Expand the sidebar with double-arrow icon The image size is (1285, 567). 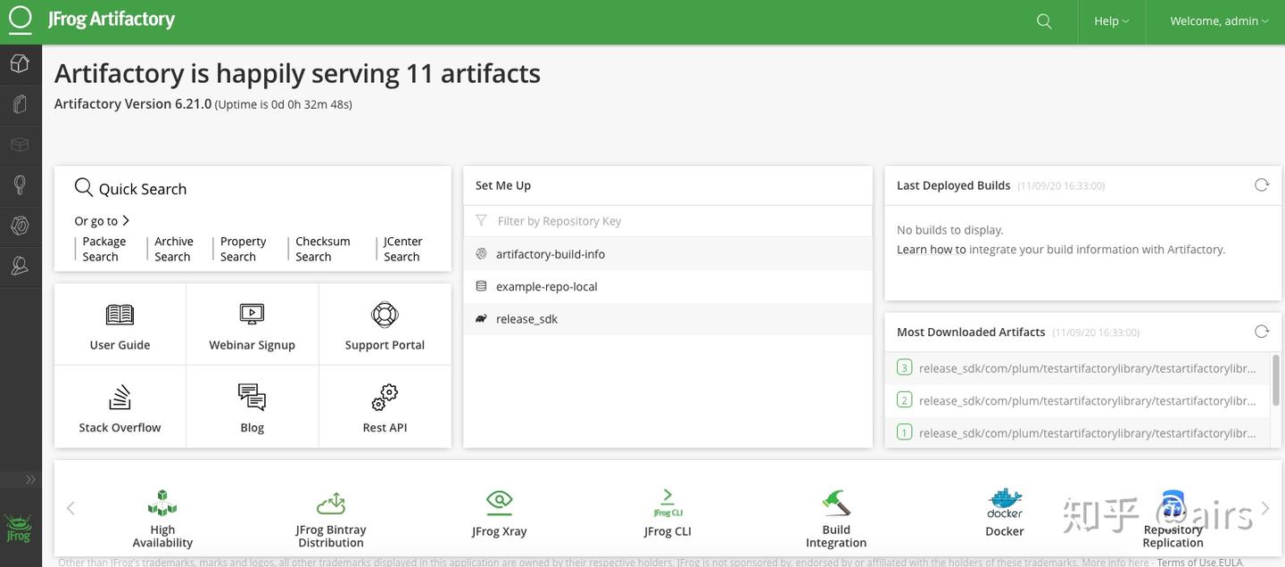(x=30, y=480)
